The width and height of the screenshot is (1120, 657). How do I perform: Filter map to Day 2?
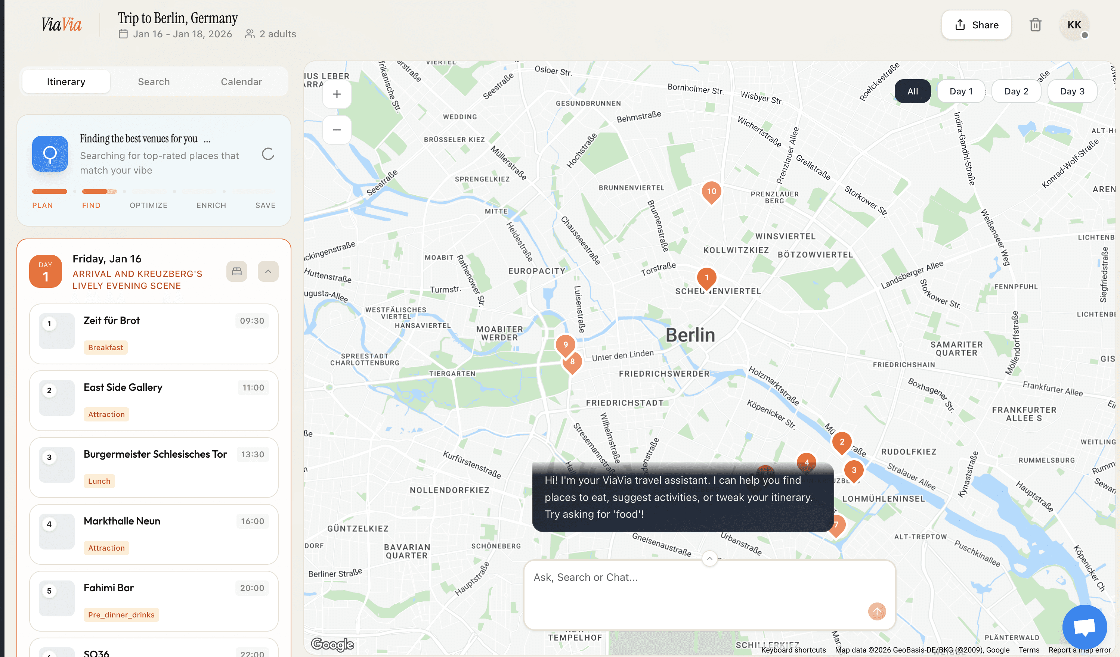point(1016,91)
